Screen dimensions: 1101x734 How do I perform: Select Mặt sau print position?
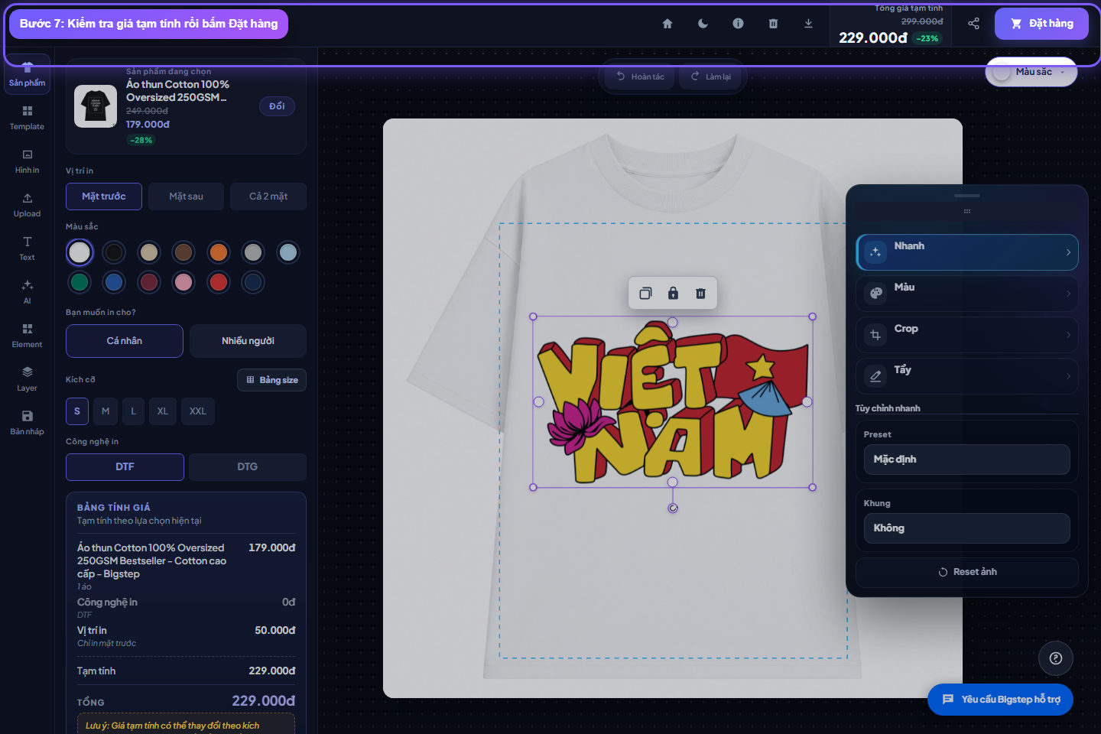(187, 196)
